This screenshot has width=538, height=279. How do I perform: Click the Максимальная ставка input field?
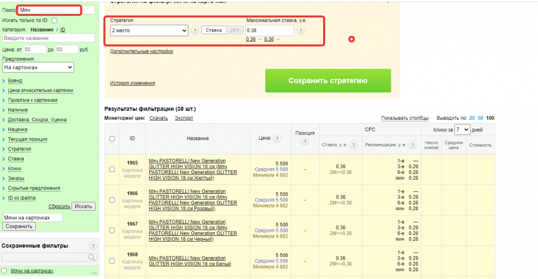(x=270, y=31)
